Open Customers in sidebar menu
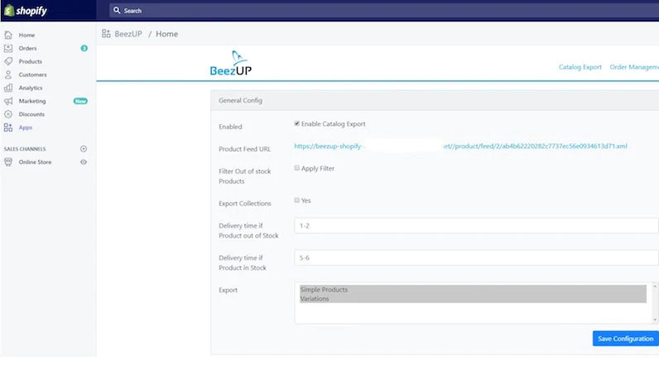This screenshot has width=659, height=371. point(32,75)
